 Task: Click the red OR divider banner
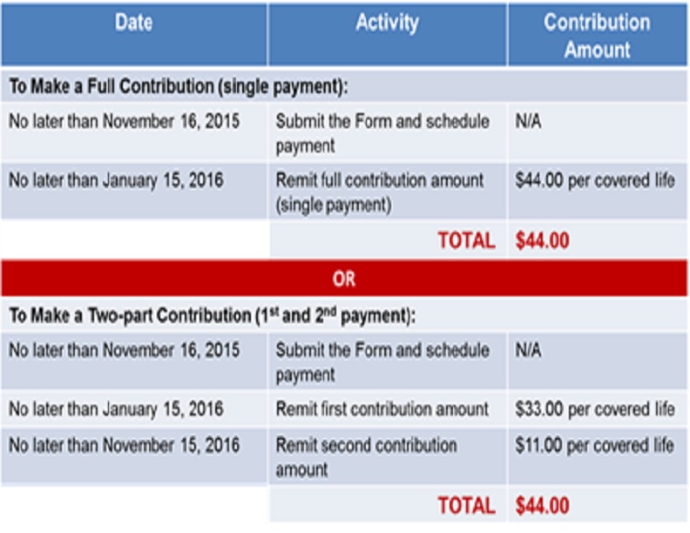tap(344, 280)
